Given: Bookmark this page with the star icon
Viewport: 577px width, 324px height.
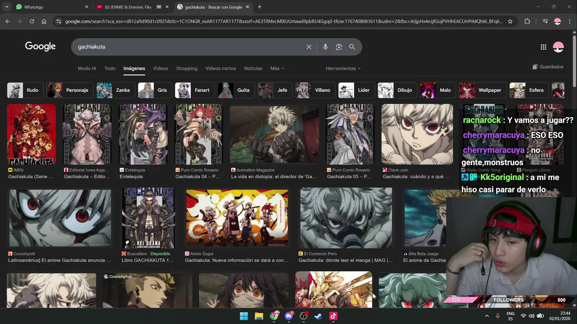Looking at the screenshot, I should (x=510, y=21).
